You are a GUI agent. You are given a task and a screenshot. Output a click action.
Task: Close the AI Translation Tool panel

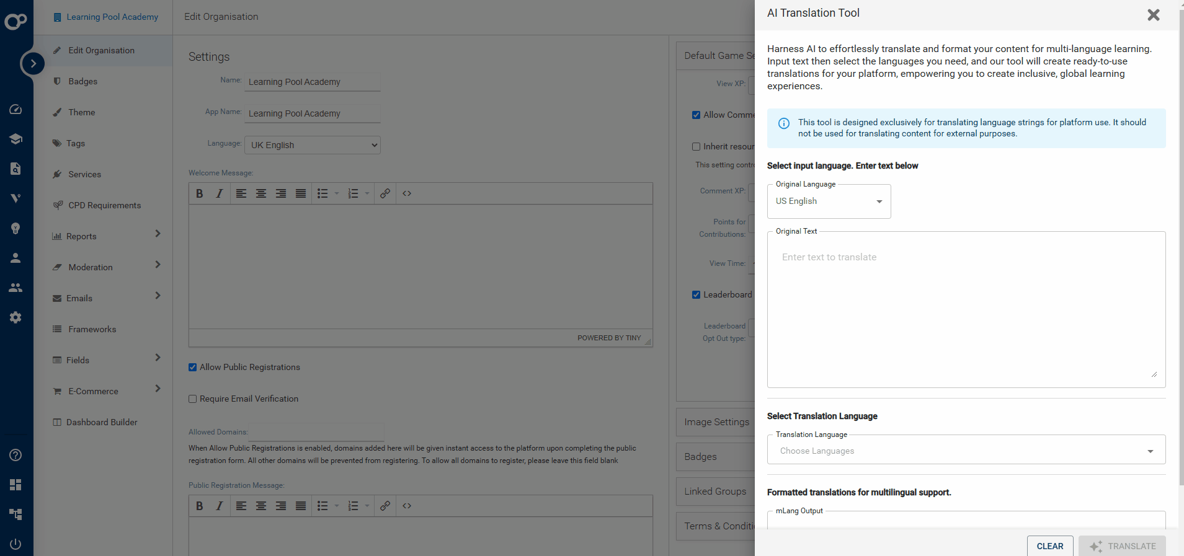[x=1153, y=15]
